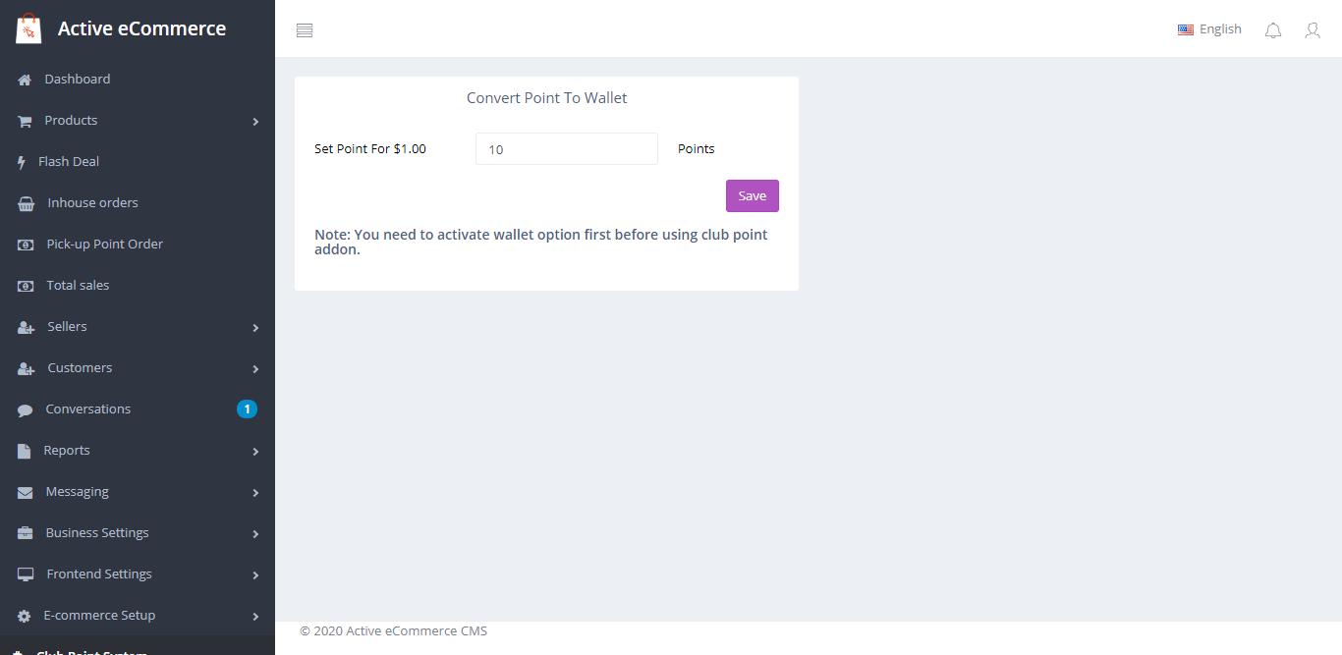Expand the Products submenu arrow
This screenshot has height=655, width=1342.
coord(255,122)
